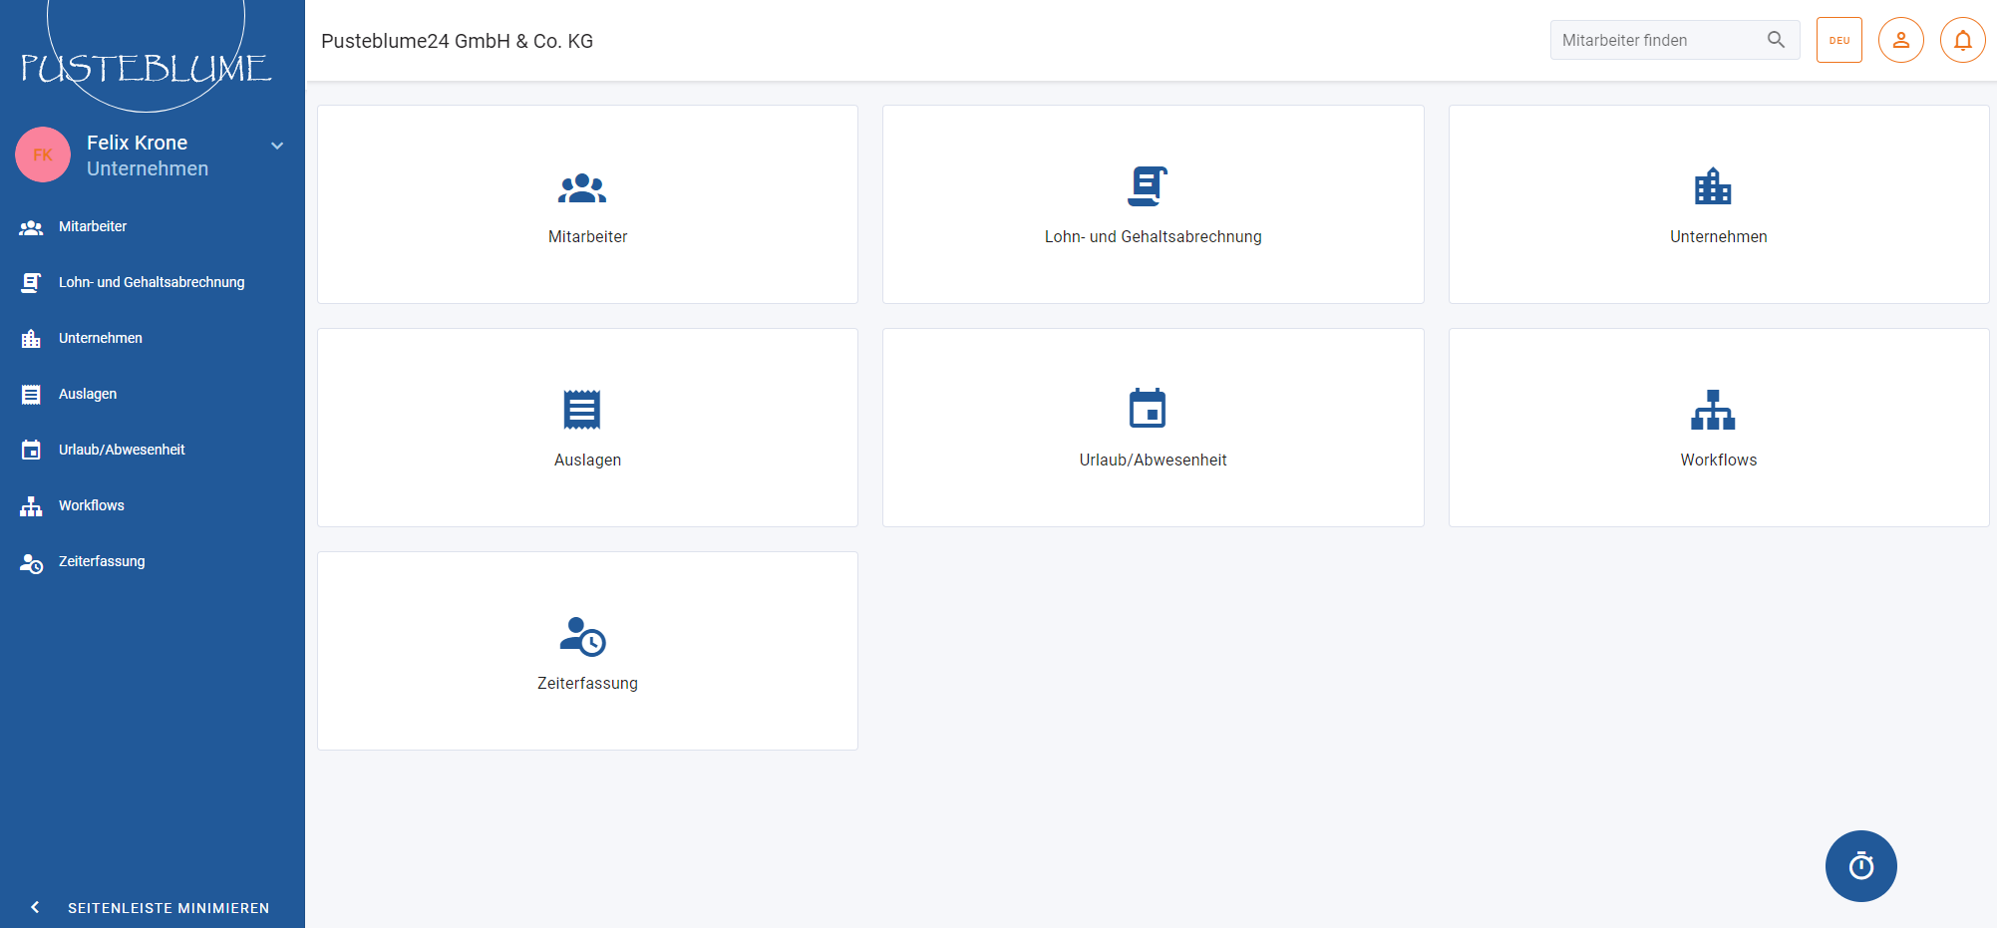Expand the Felix Krone account chevron
Viewport: 1997px width, 928px height.
(277, 146)
